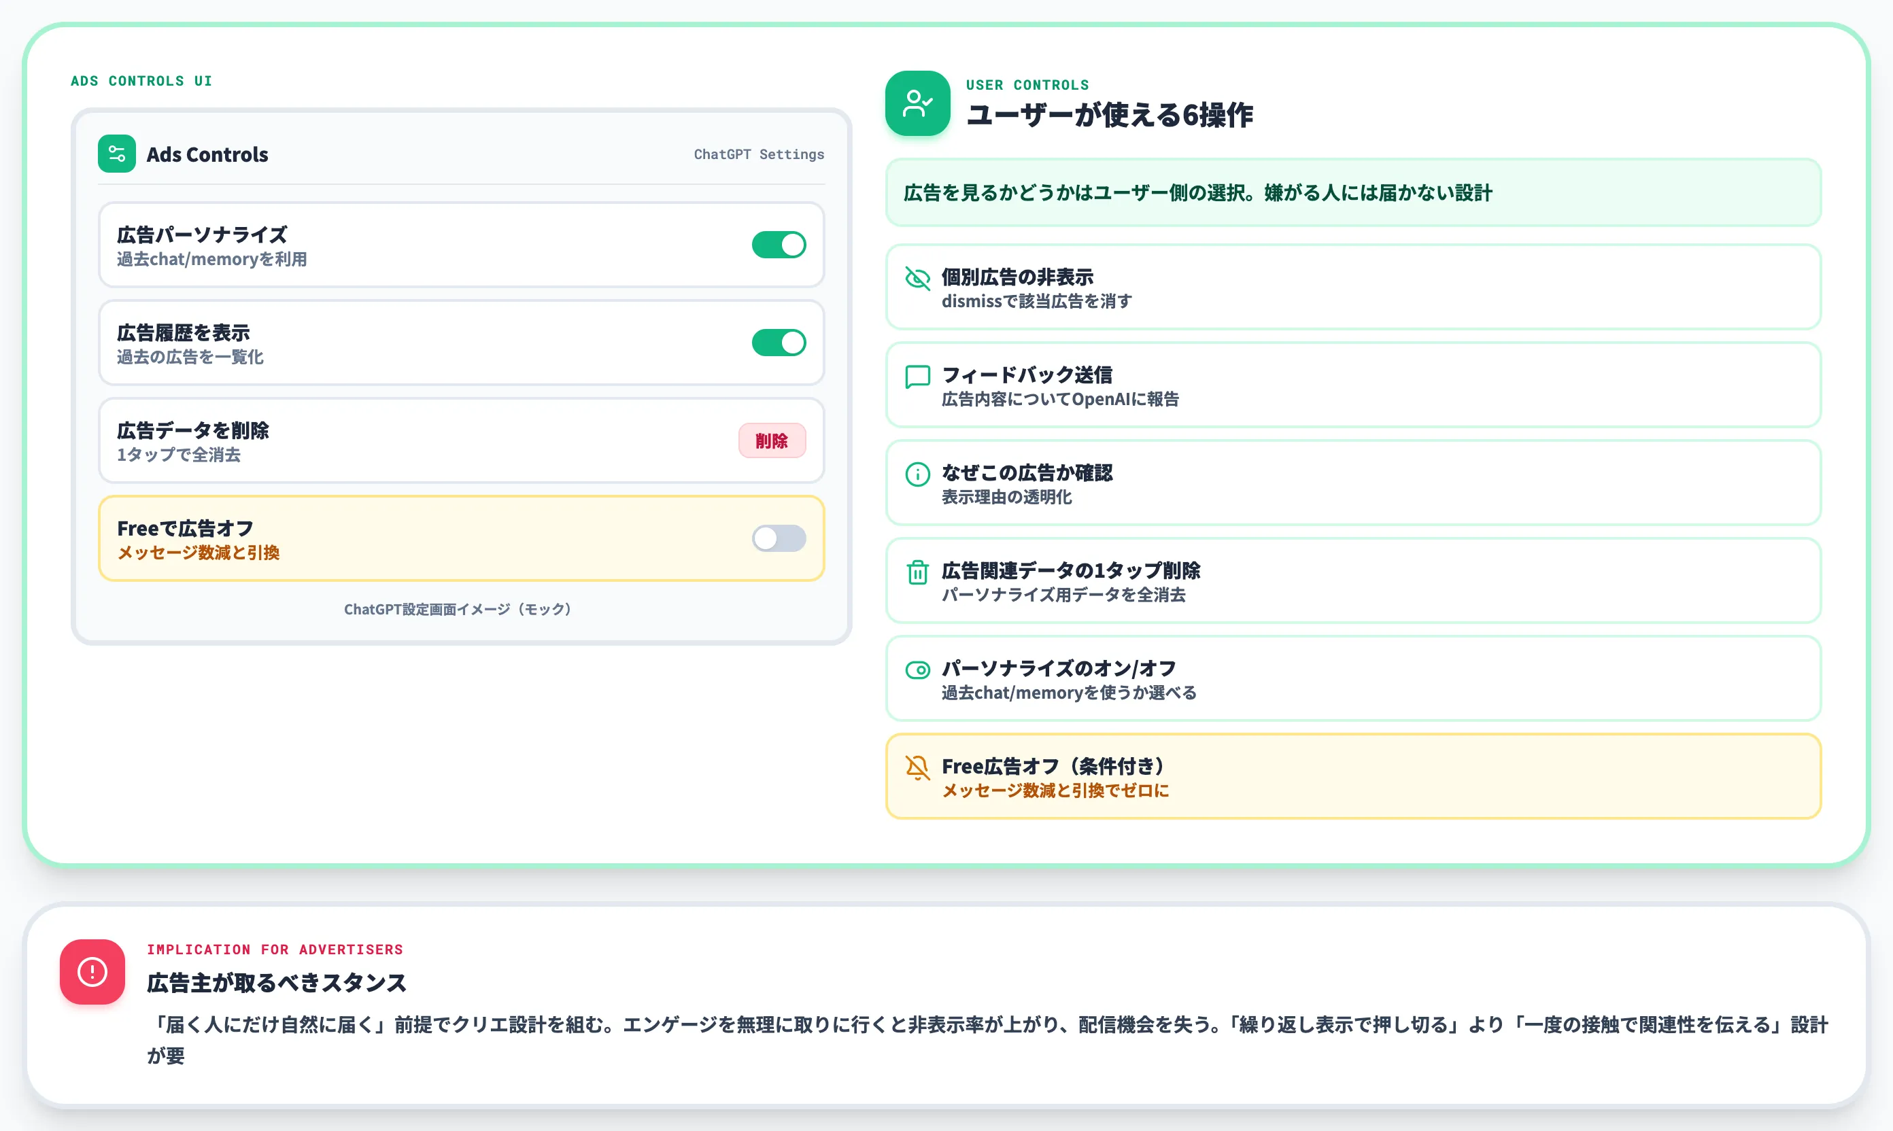Turn off the 広告履歴を表示 switch
The height and width of the screenshot is (1131, 1893).
pyautogui.click(x=779, y=342)
